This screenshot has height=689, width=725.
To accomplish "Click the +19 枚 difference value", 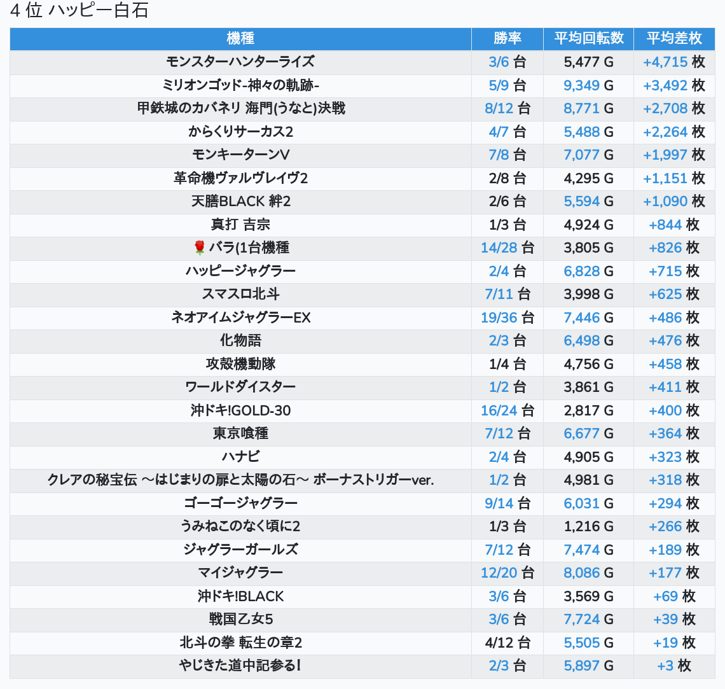I will point(674,643).
